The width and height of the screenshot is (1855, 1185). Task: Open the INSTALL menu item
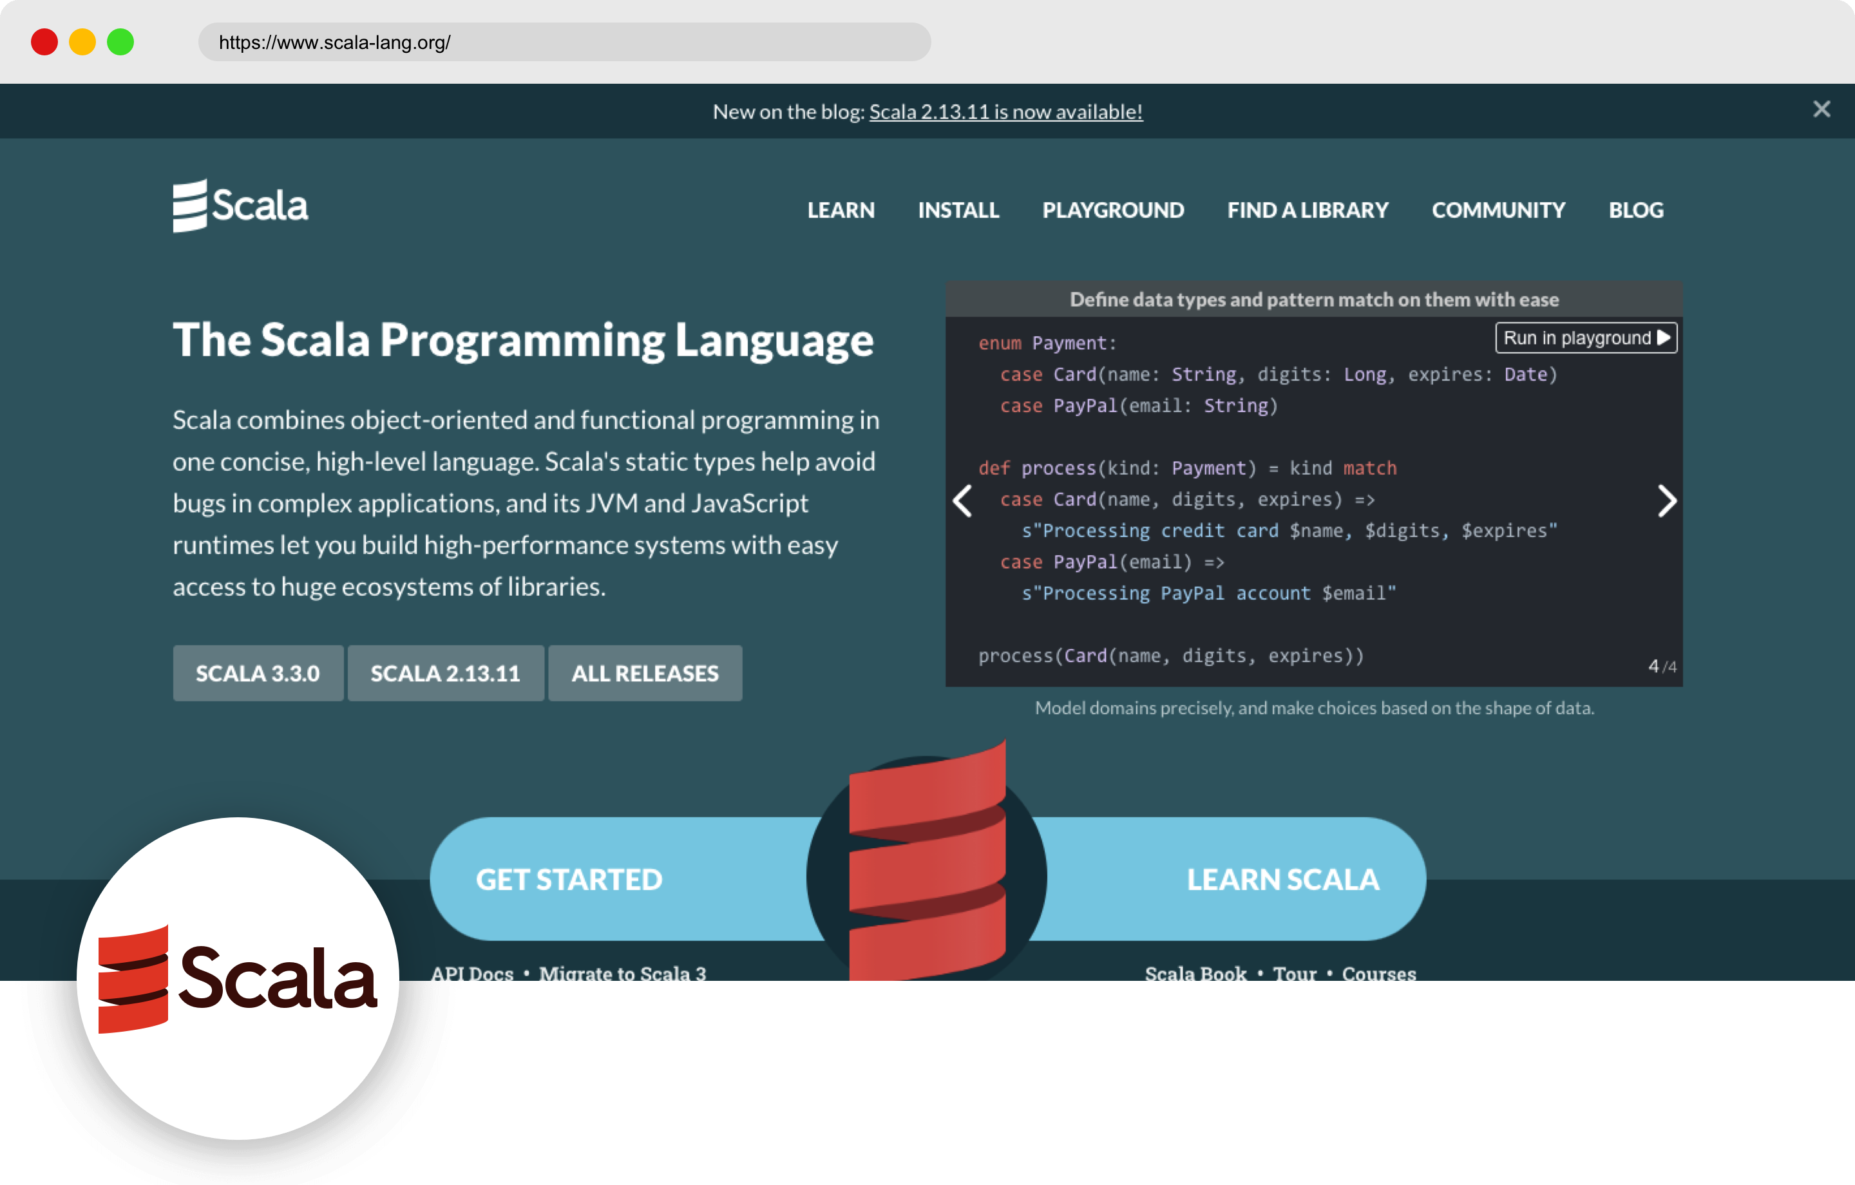[x=958, y=211]
